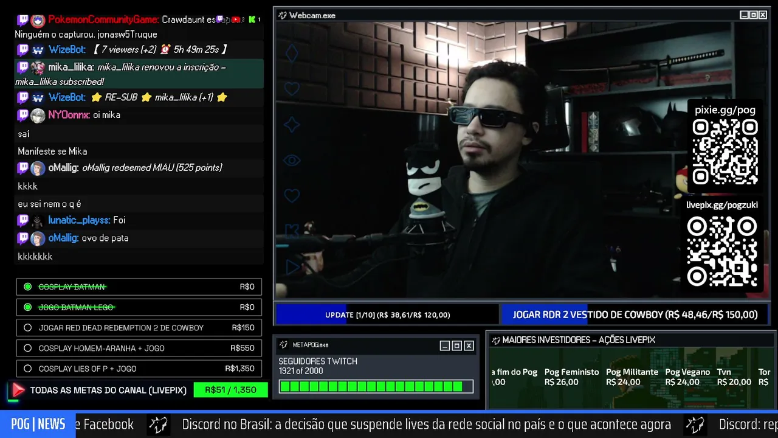The image size is (778, 438).
Task: Click the UPDATE [1/10] donation progress bar
Action: point(387,315)
